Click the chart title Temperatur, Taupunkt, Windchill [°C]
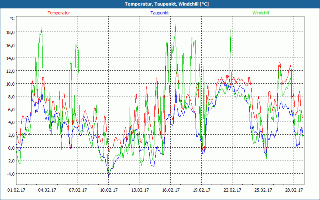 167,4
